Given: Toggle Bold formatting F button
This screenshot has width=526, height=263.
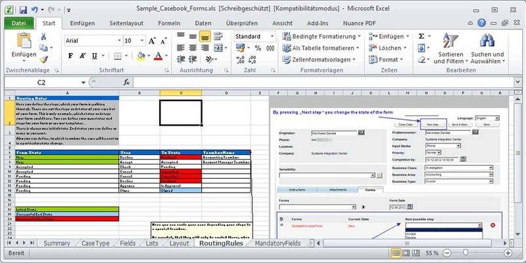Looking at the screenshot, I should [x=70, y=56].
